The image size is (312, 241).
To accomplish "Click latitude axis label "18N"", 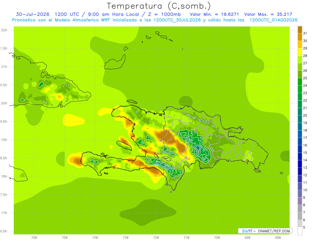I will 4,177.
